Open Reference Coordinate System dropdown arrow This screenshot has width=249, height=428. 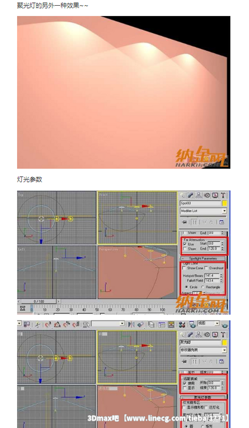pyautogui.click(x=19, y=324)
